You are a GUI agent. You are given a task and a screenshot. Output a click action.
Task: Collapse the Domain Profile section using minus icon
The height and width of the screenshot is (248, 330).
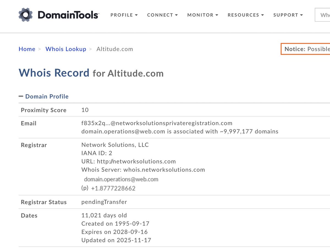(21, 96)
